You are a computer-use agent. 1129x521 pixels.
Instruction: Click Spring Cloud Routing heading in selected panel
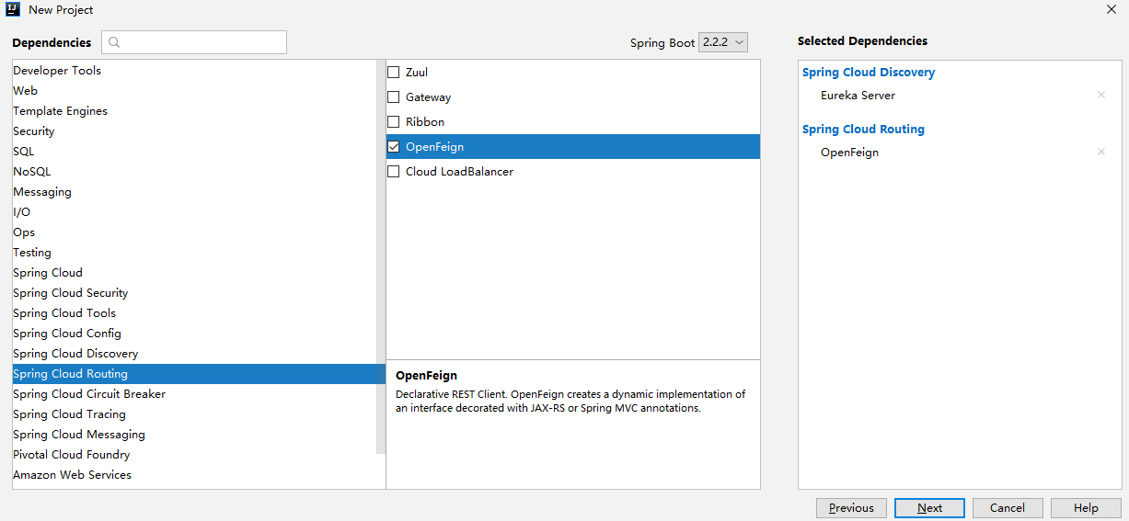click(863, 130)
